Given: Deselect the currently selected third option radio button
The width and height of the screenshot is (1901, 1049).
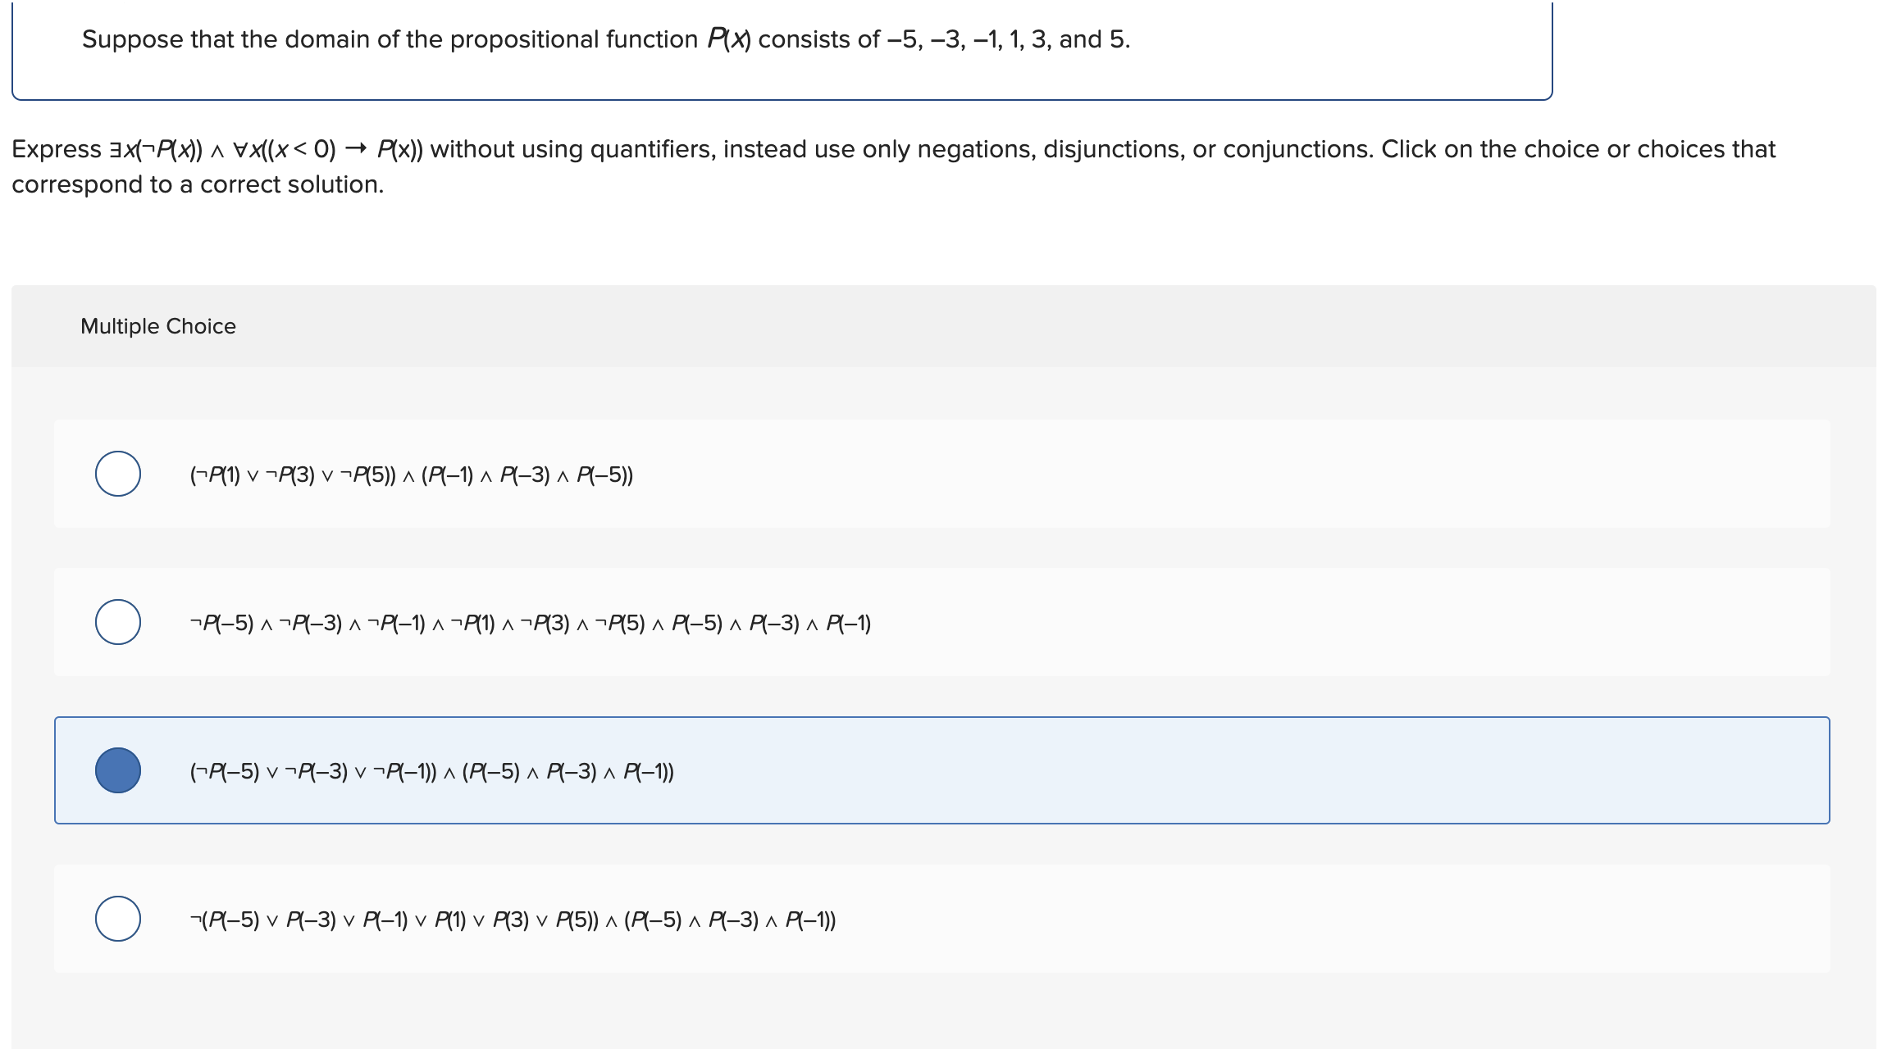Looking at the screenshot, I should (120, 772).
